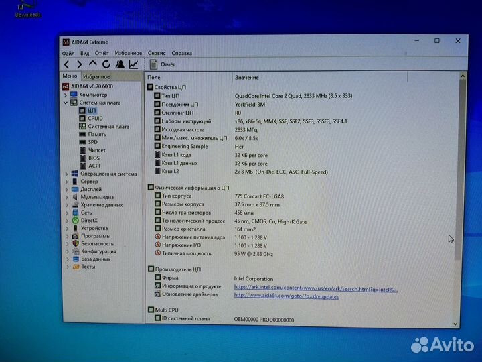
Task: Refresh the page with the circular arrow icon
Action: 106,64
